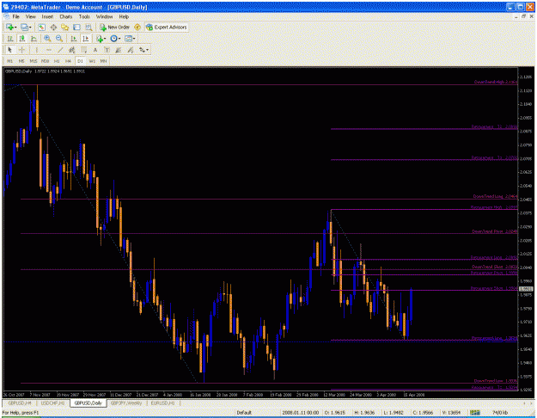Open the Tools menu
537x418 pixels.
(x=84, y=16)
